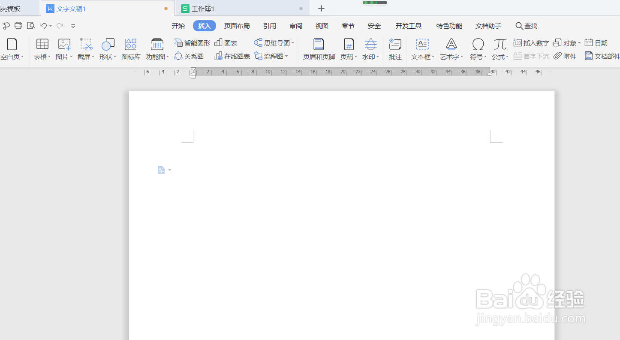Image resolution: width=620 pixels, height=340 pixels.
Task: Click the right indent marker on ruler
Action: point(490,74)
